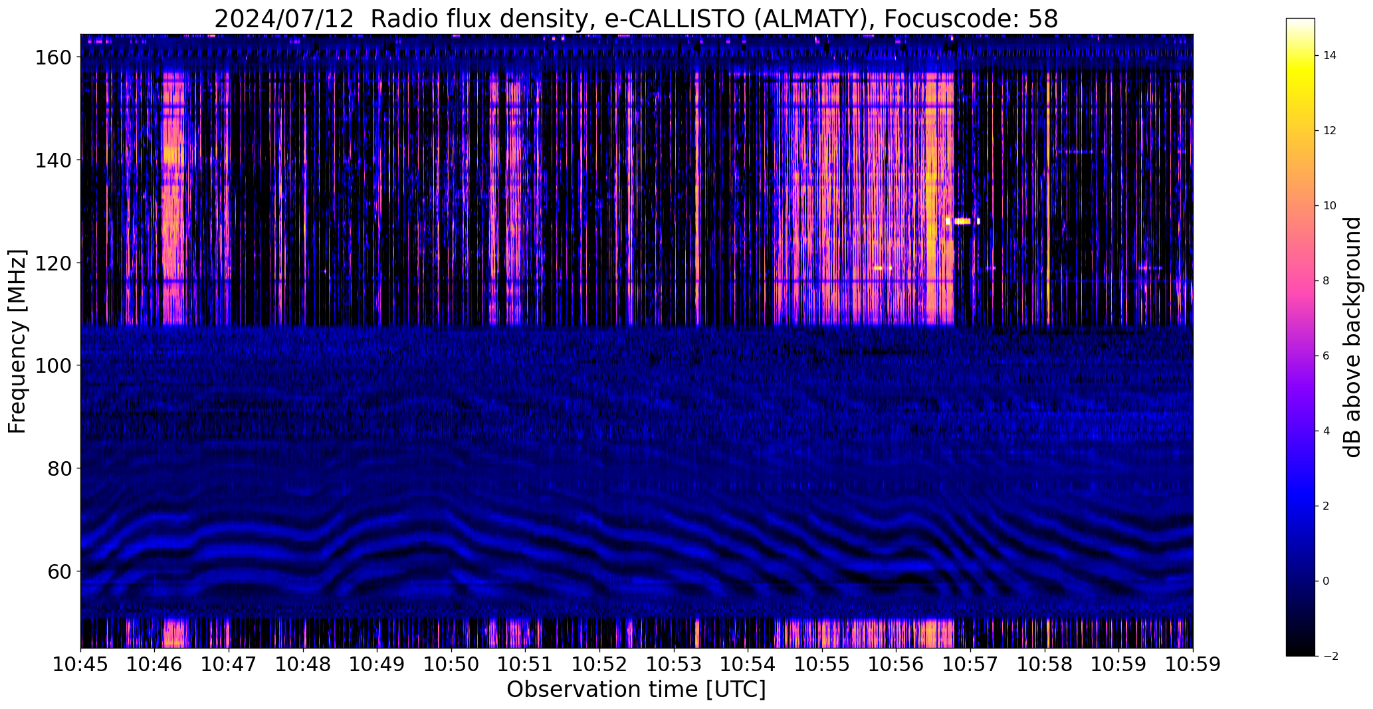
Task: Click the colorbar tick value 12
Action: [1329, 131]
